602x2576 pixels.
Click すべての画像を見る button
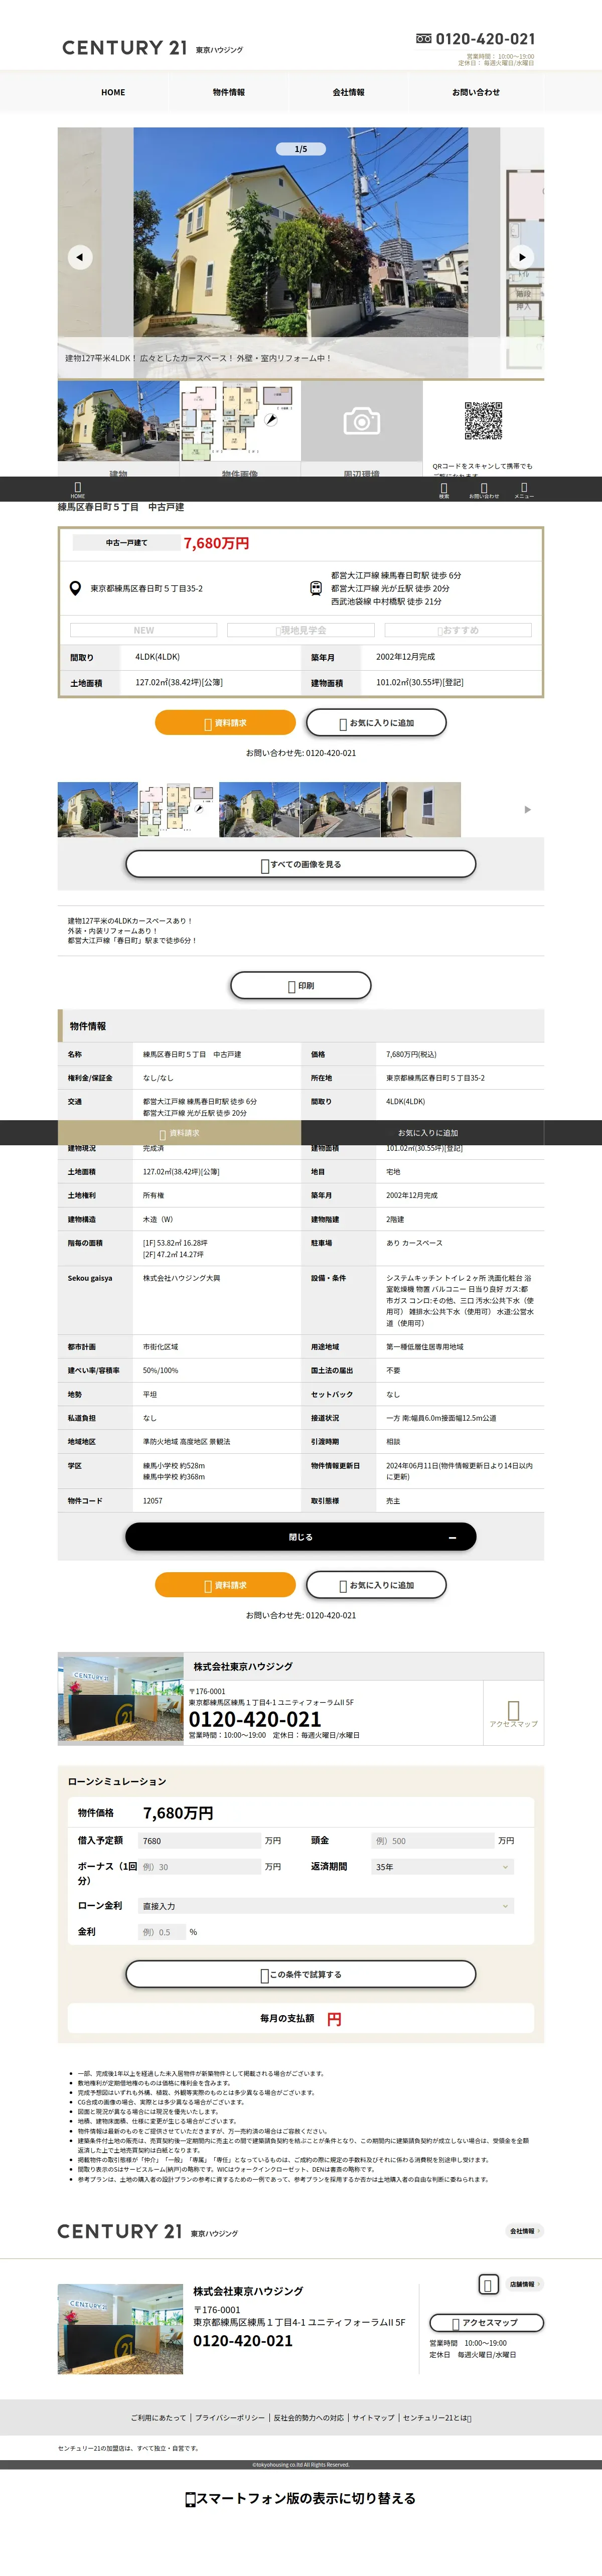(301, 863)
